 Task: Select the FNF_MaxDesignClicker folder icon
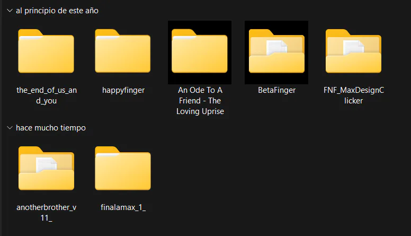click(353, 51)
